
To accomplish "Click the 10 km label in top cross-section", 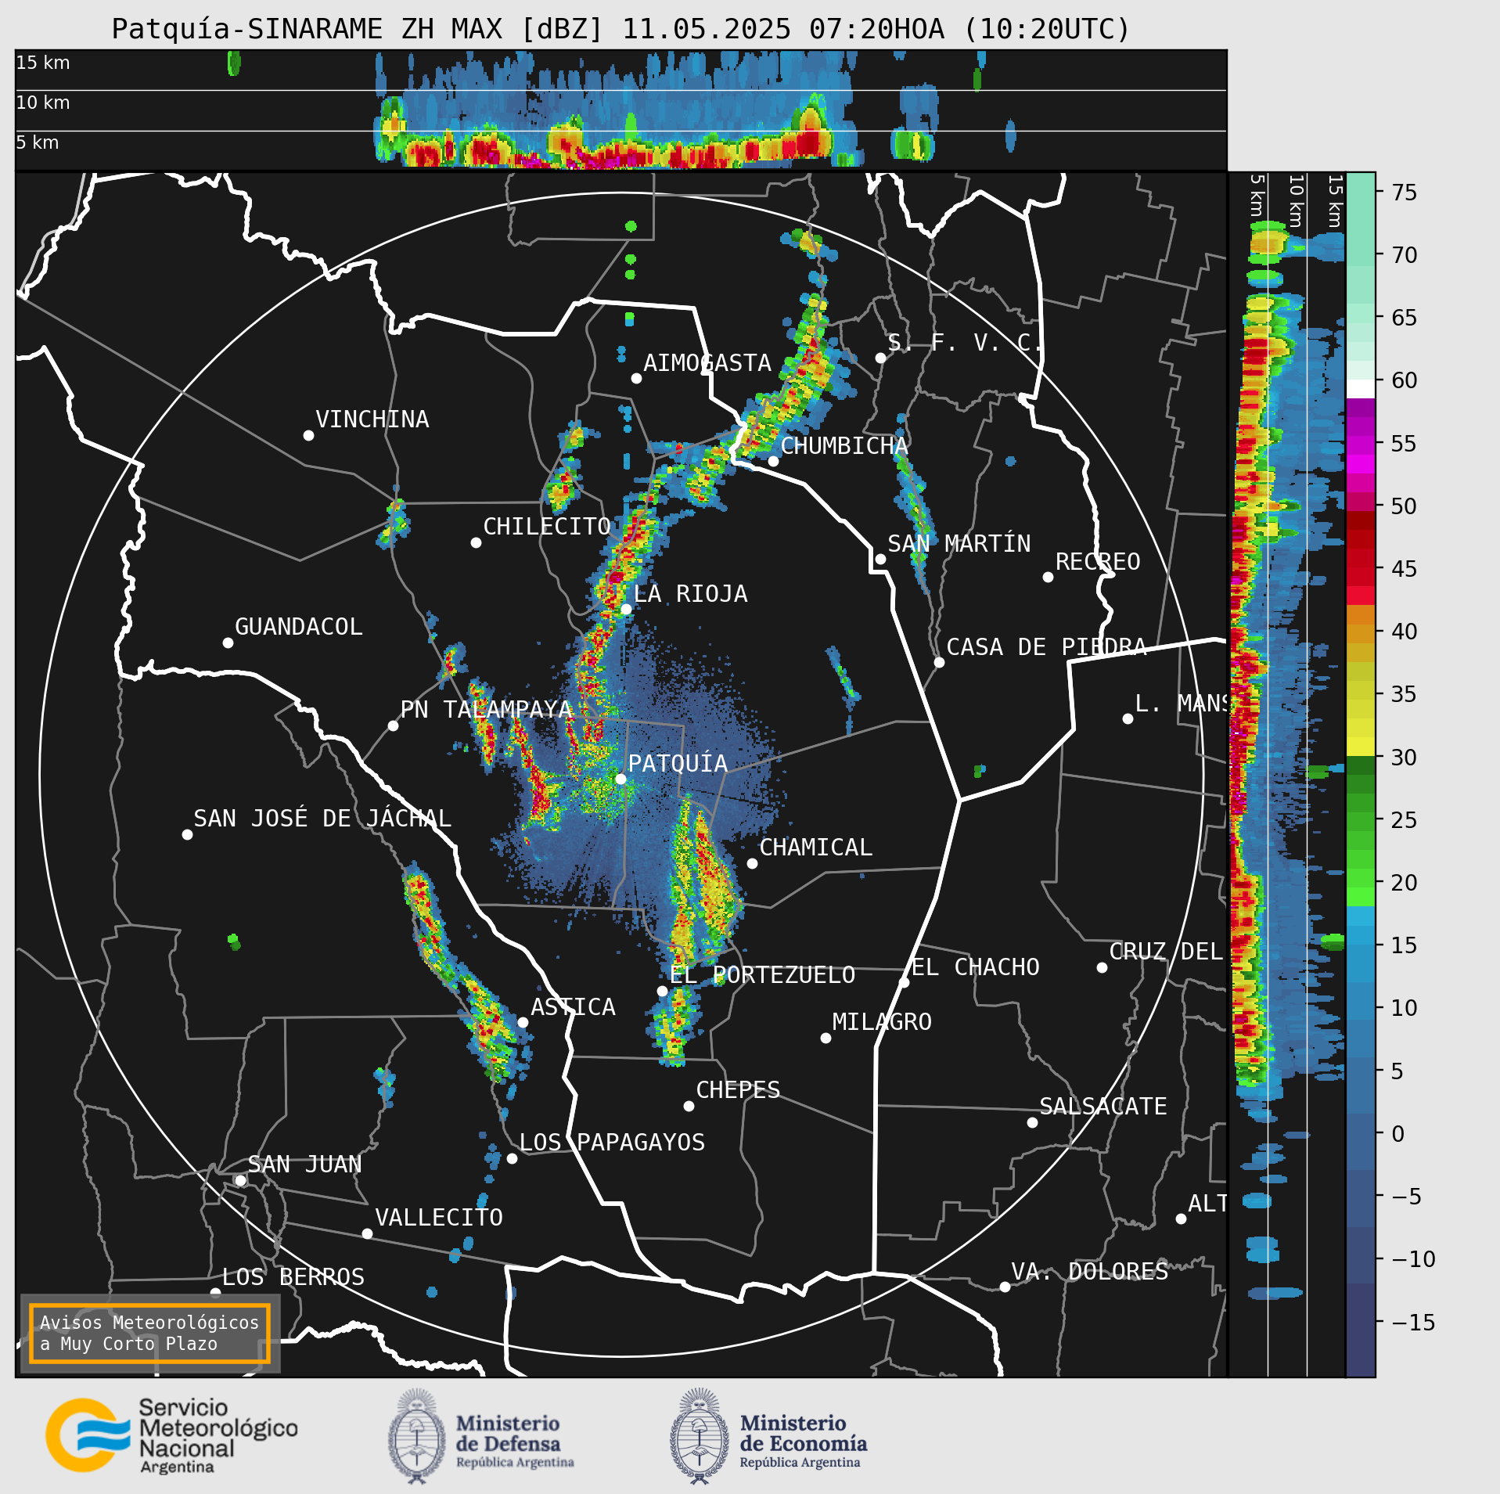I will tap(43, 103).
